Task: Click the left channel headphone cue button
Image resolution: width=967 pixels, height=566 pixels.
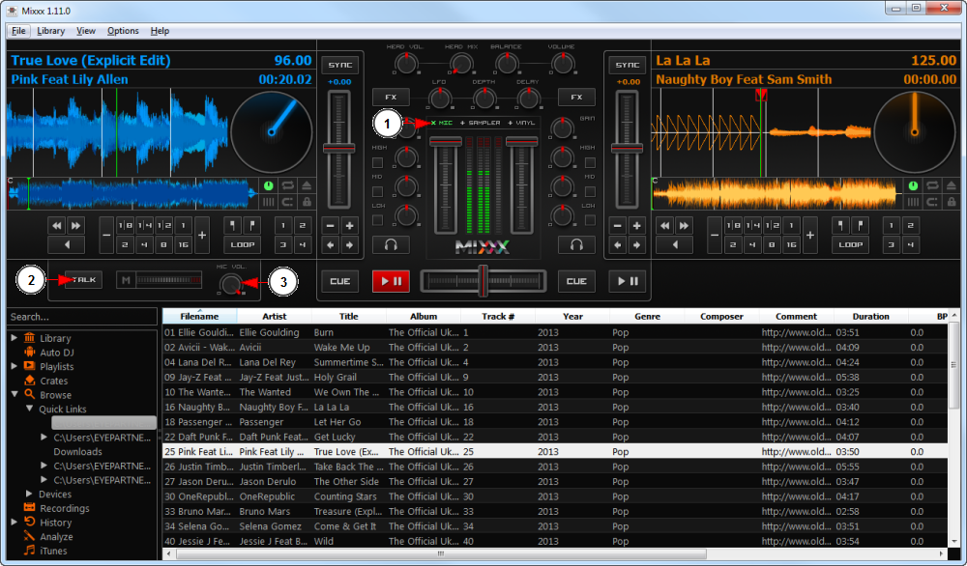Action: pyautogui.click(x=391, y=245)
